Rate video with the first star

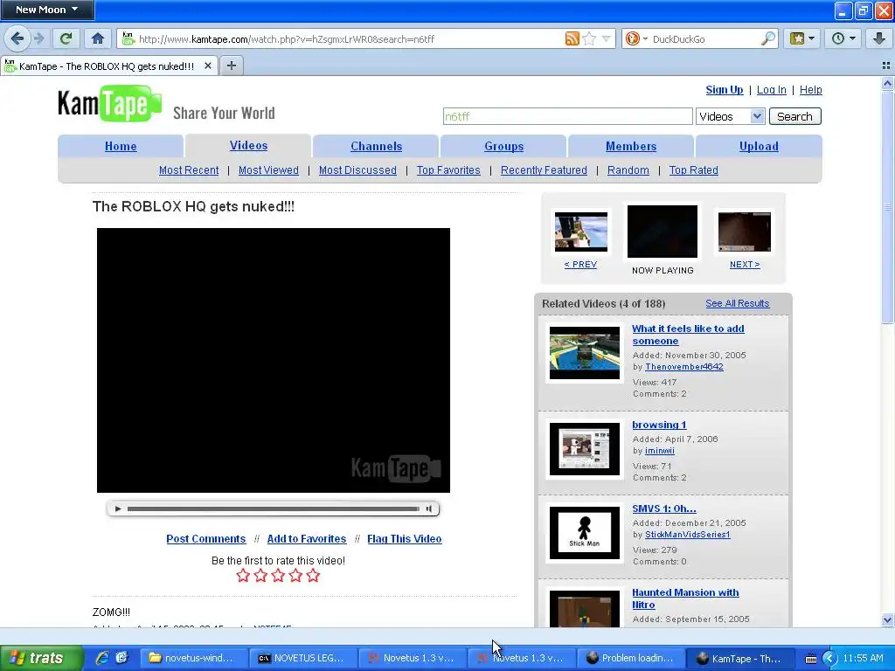[243, 575]
